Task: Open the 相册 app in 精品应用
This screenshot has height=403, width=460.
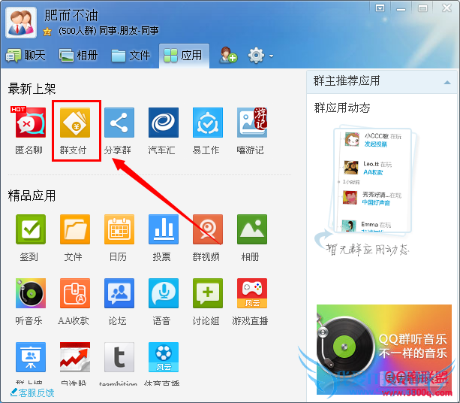Action: (x=252, y=229)
